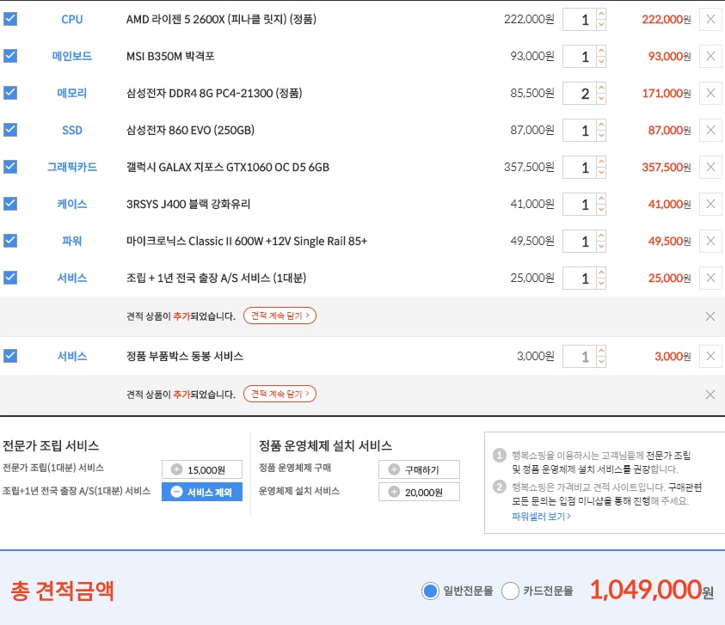Screen dimensions: 725x625
Task: Delete the 그래픽카드 row via X icon
Action: [x=710, y=168]
